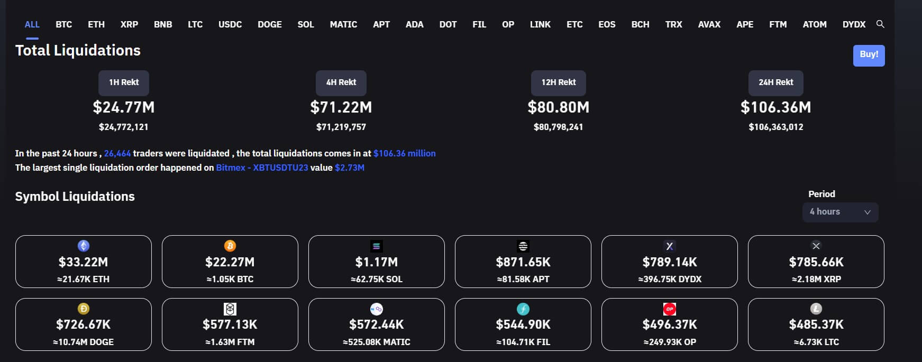Screen dimensions: 922x362
Task: Click the Aptos coin icon
Action: [x=523, y=246]
